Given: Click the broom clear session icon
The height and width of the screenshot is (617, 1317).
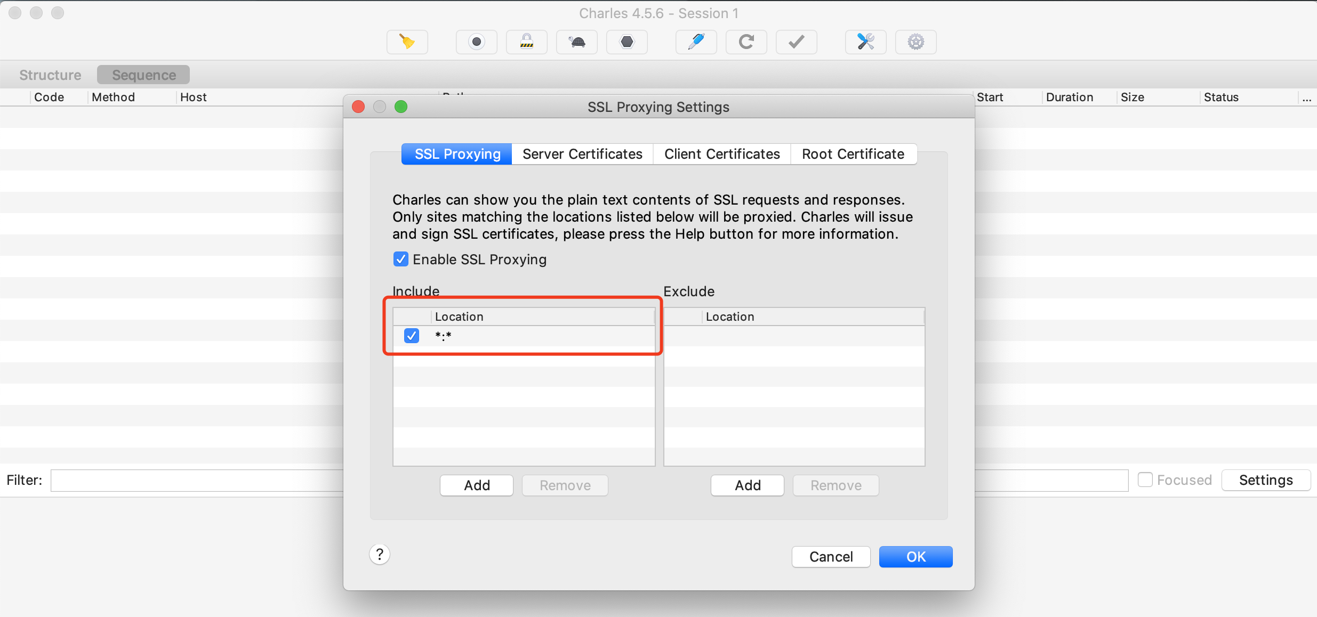Looking at the screenshot, I should [x=407, y=42].
